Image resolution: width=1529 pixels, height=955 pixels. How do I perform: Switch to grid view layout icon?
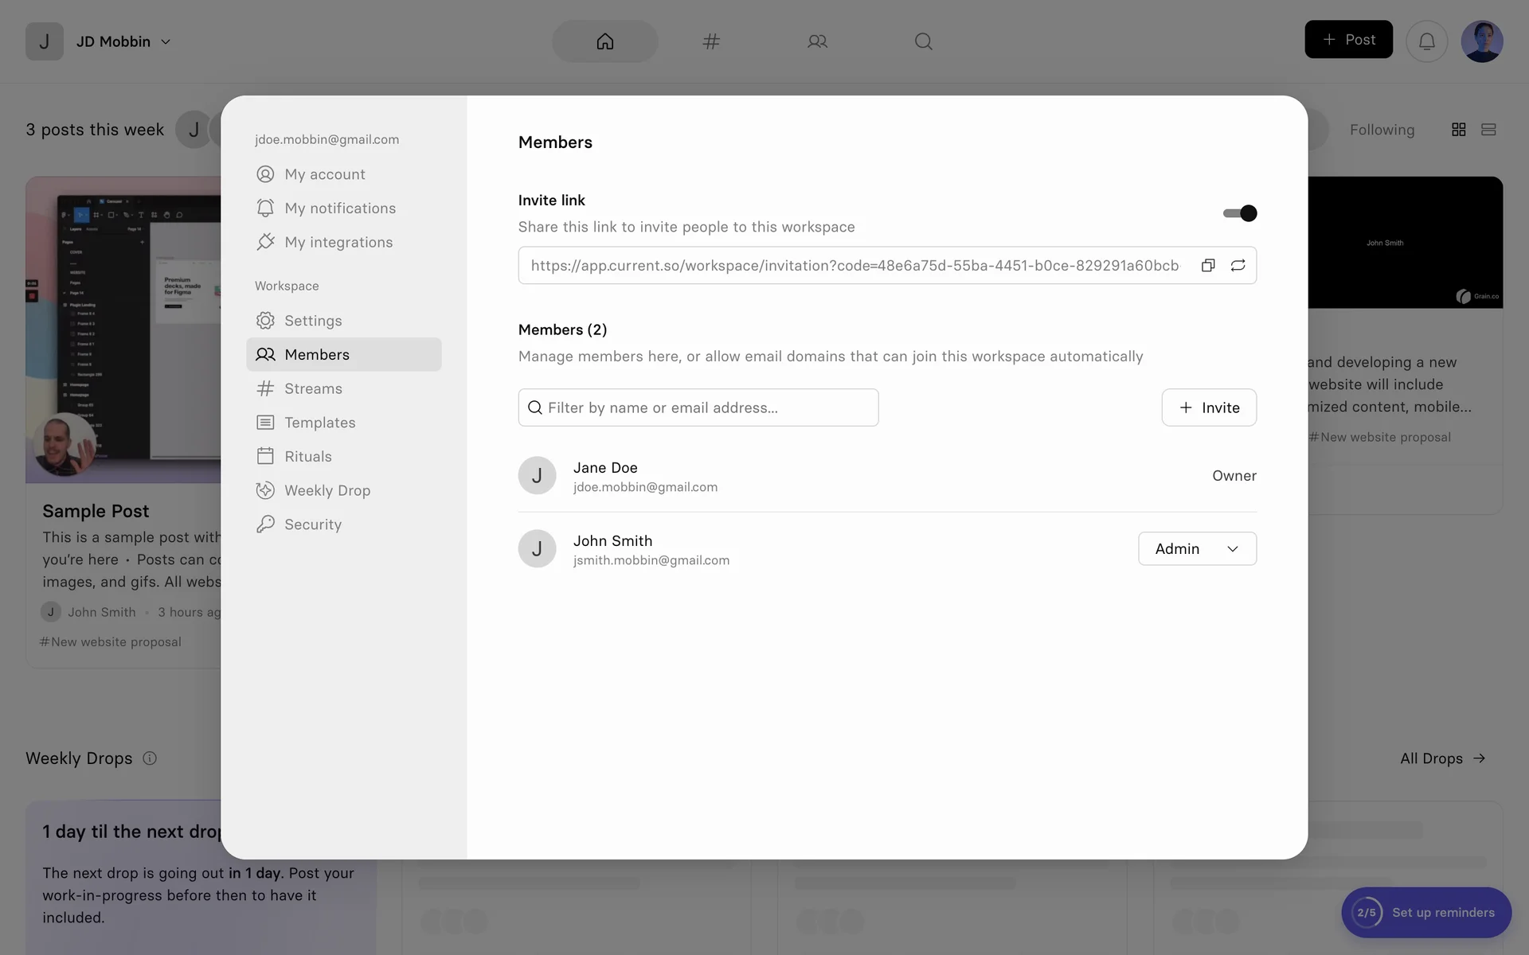pos(1458,130)
